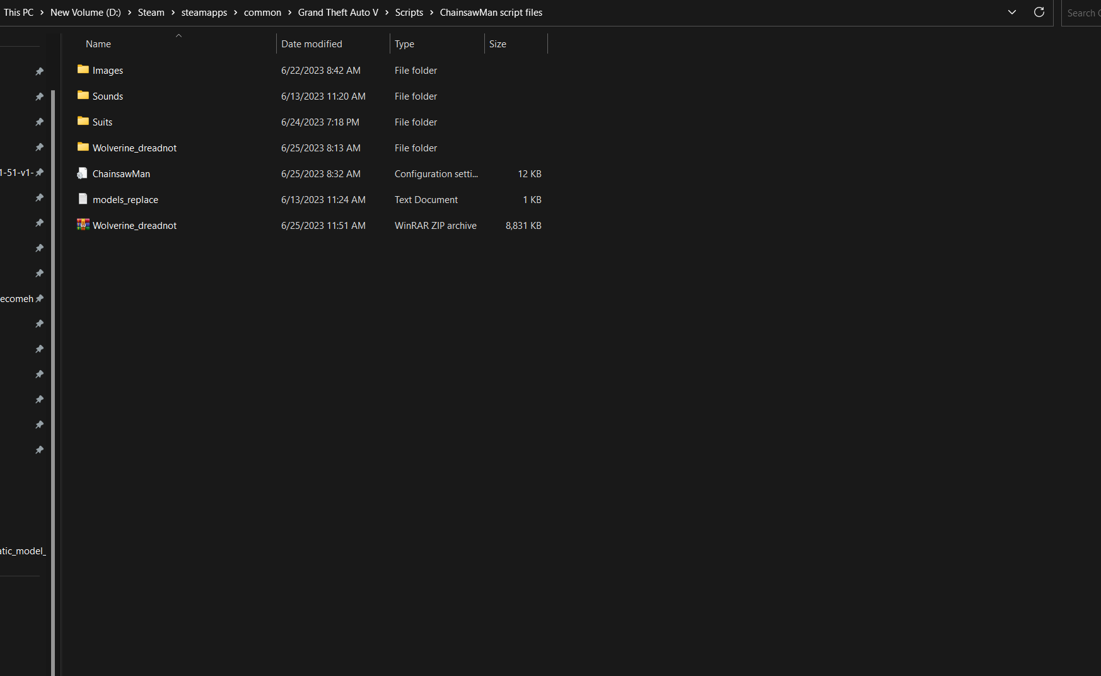The image size is (1101, 676).
Task: Click the WinRAR icon of Wolverine_dreadnot archive
Action: pos(83,224)
